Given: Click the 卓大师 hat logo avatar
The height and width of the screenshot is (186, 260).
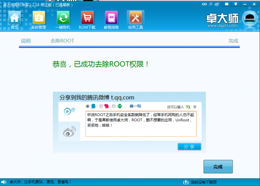Looking at the screenshot, I should [250, 19].
